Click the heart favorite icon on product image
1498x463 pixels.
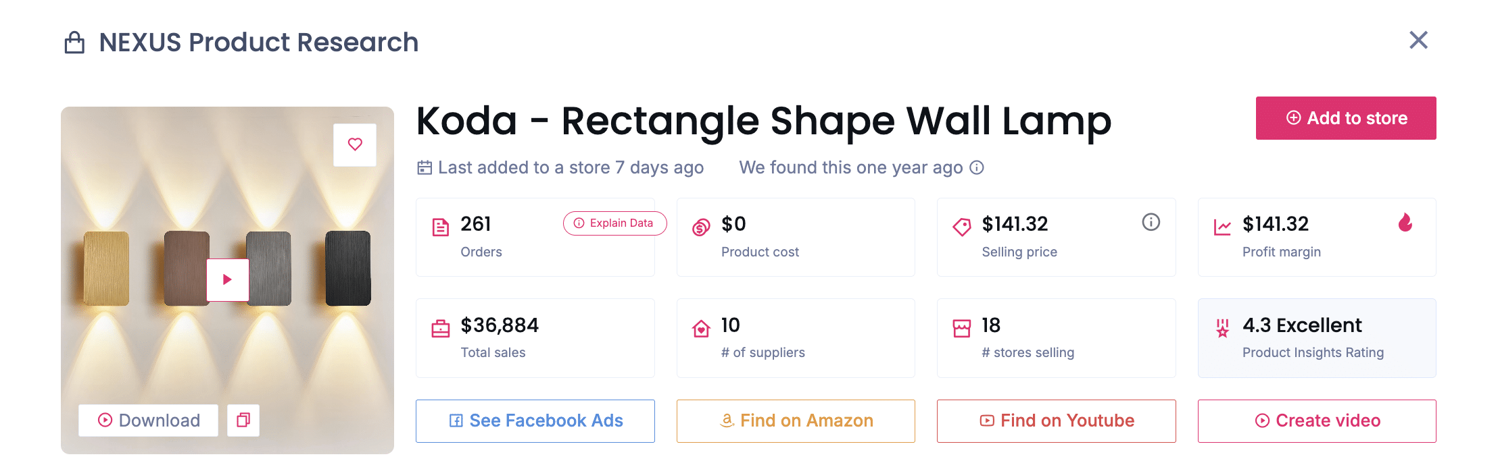click(355, 144)
